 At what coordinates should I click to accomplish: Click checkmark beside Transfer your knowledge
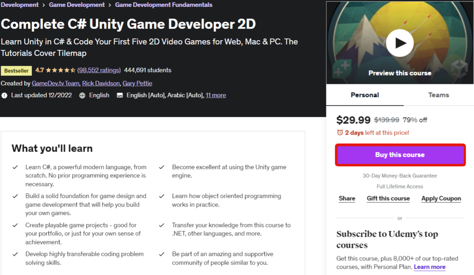[162, 225]
